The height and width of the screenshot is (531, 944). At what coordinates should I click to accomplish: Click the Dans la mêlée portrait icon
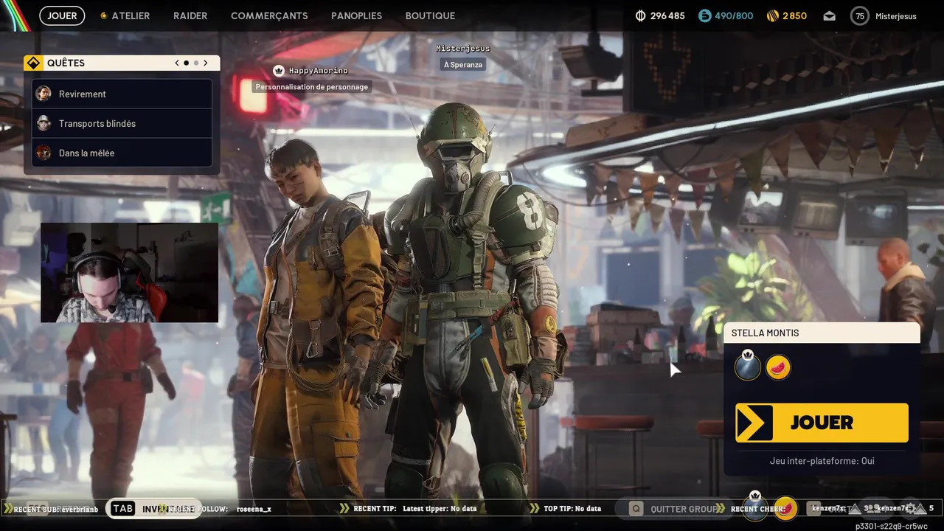44,153
